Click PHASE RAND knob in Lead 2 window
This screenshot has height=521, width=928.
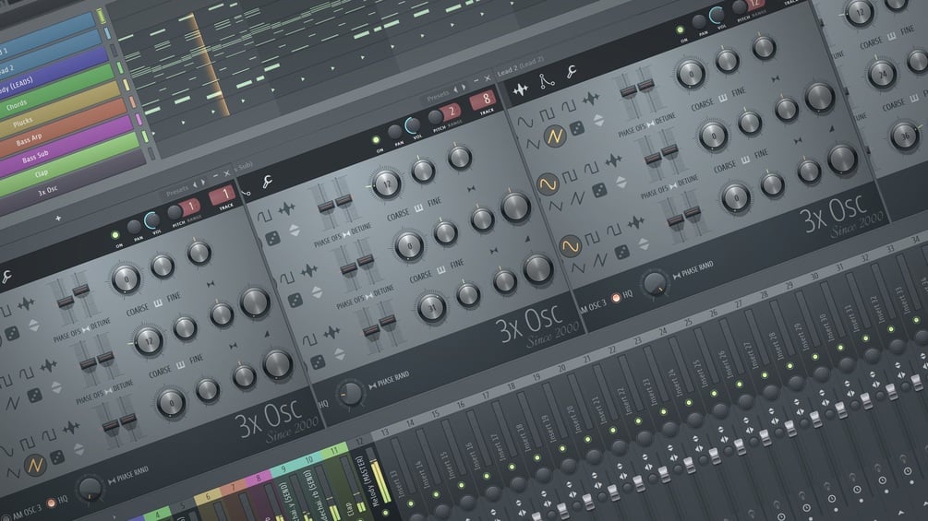(x=655, y=283)
